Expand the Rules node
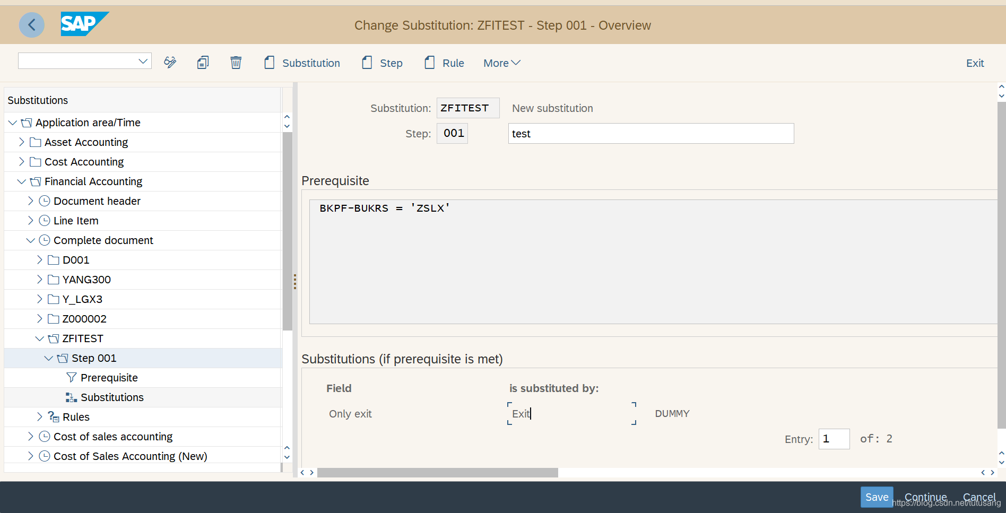The width and height of the screenshot is (1006, 513). click(40, 417)
